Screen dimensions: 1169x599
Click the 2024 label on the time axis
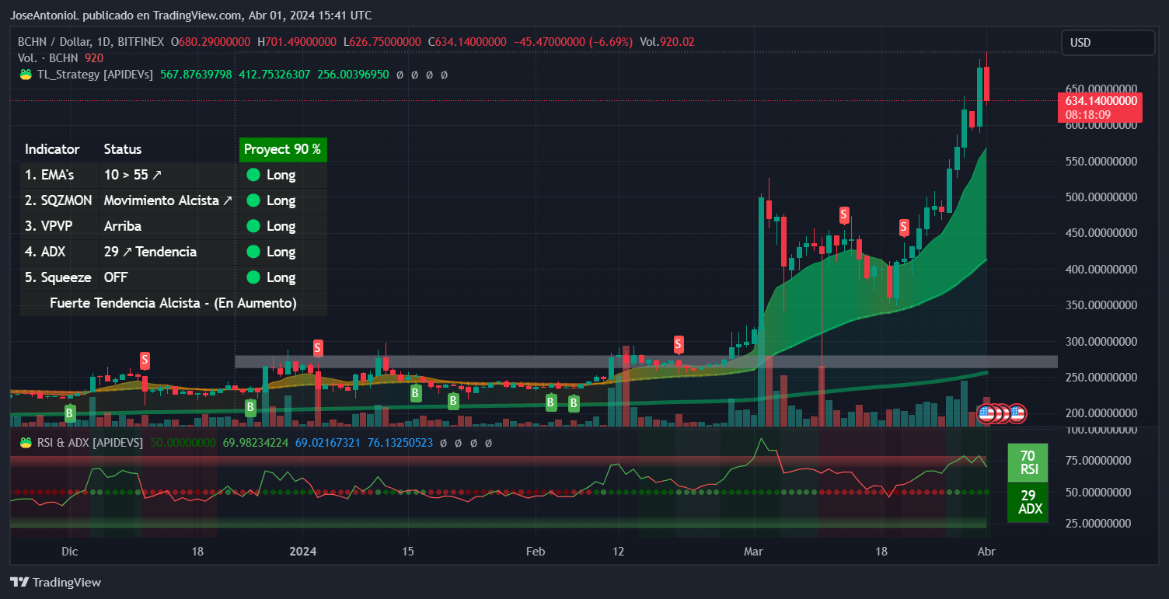(x=302, y=551)
